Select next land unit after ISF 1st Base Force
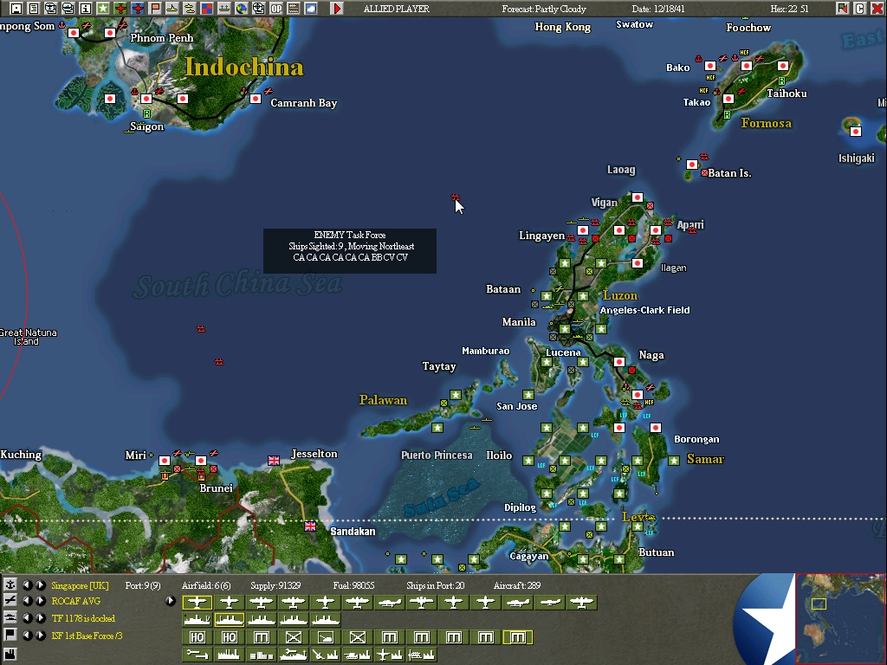Image resolution: width=887 pixels, height=665 pixels. click(40, 635)
